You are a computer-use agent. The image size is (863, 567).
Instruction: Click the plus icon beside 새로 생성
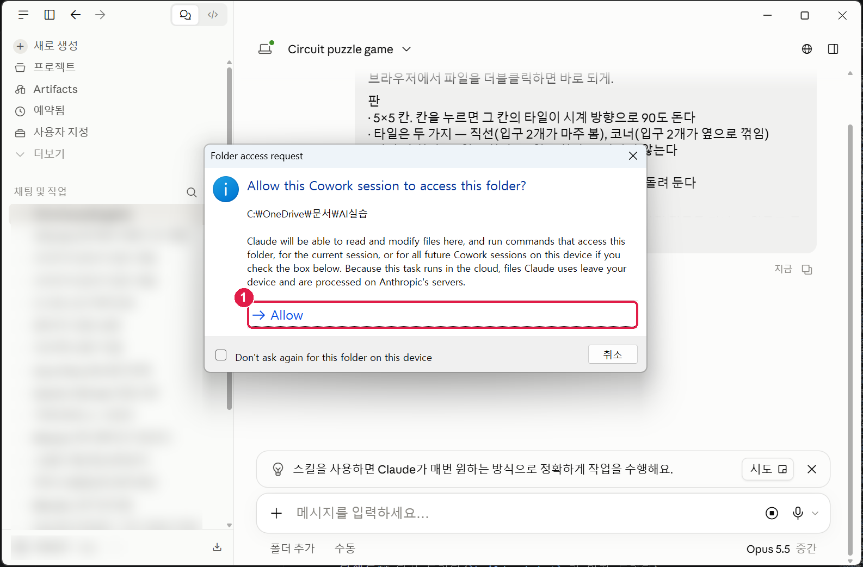[20, 46]
